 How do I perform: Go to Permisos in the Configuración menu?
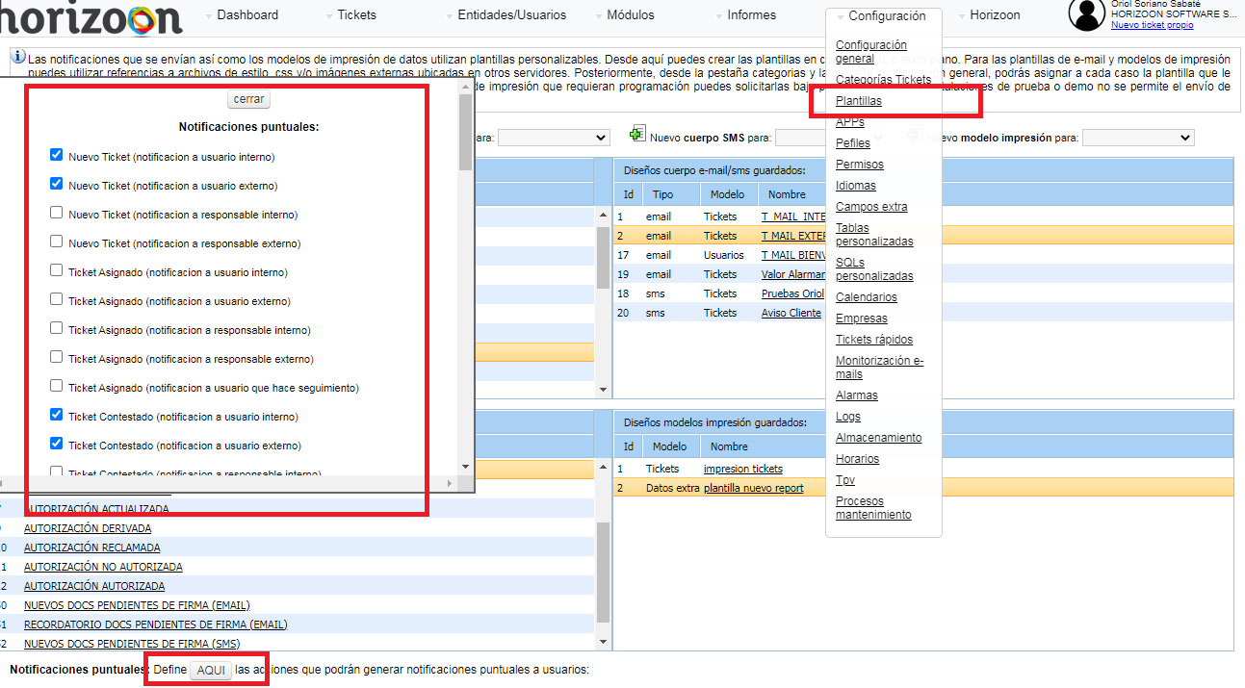point(860,165)
